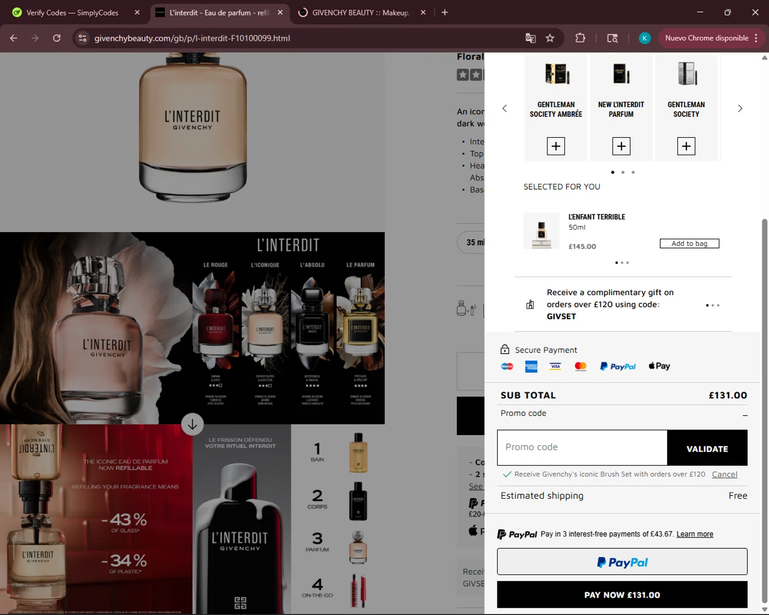Bookmark this page with the star icon
This screenshot has height=615, width=769.
tap(550, 38)
